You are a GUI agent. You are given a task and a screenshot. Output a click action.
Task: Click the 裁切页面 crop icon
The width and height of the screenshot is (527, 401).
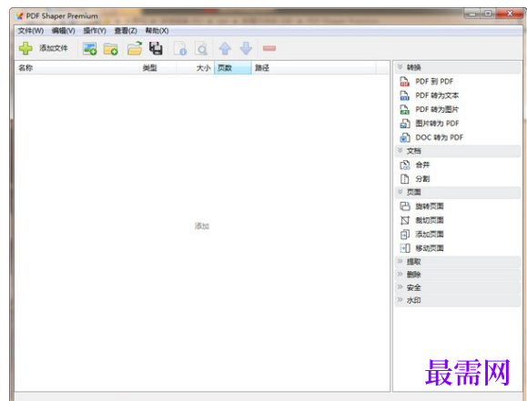click(x=405, y=220)
